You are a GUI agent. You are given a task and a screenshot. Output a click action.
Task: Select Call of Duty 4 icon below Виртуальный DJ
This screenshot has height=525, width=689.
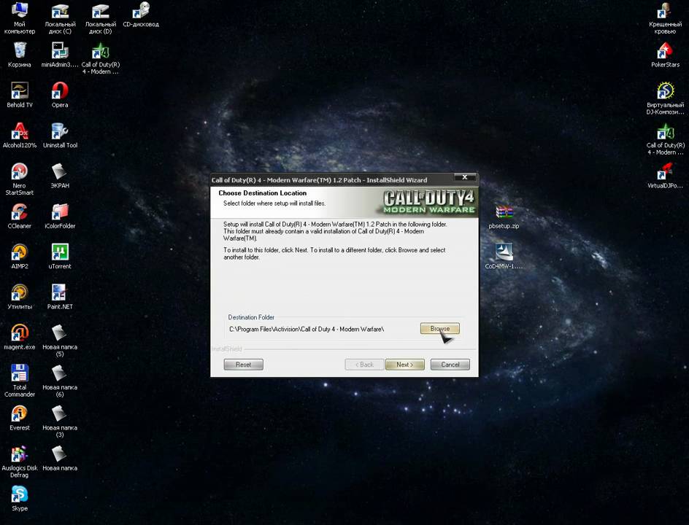[x=665, y=139]
